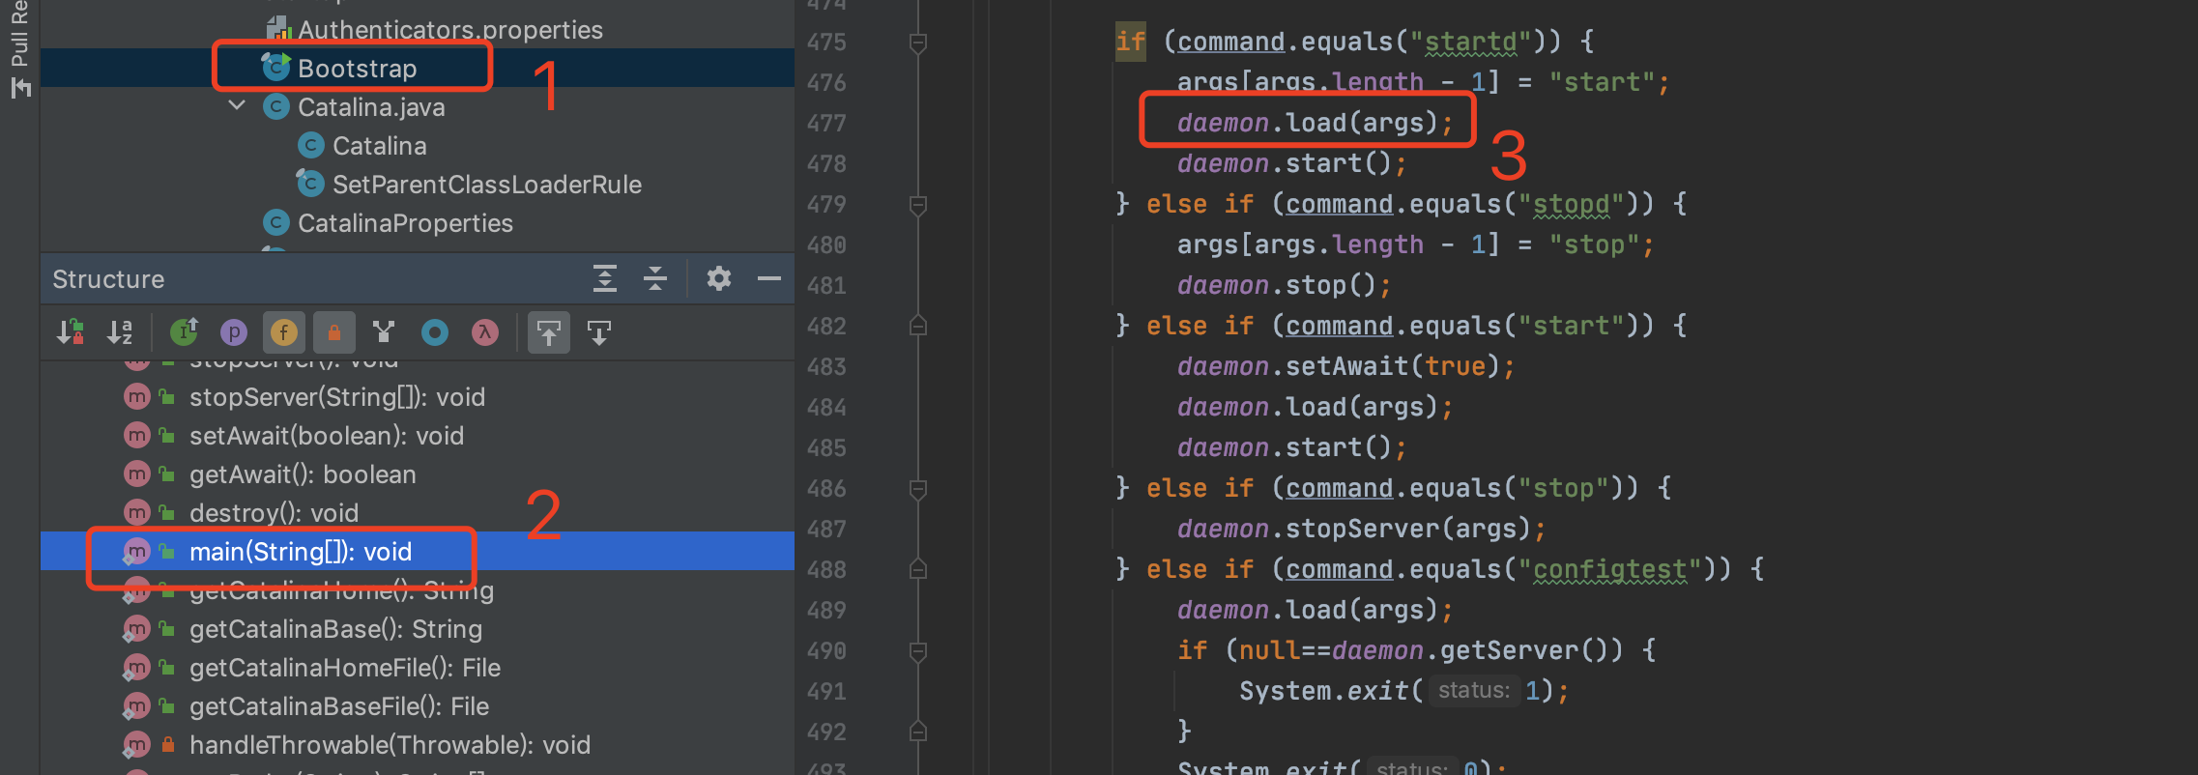Click System.exit on line 491
2198x775 pixels.
tap(1324, 691)
